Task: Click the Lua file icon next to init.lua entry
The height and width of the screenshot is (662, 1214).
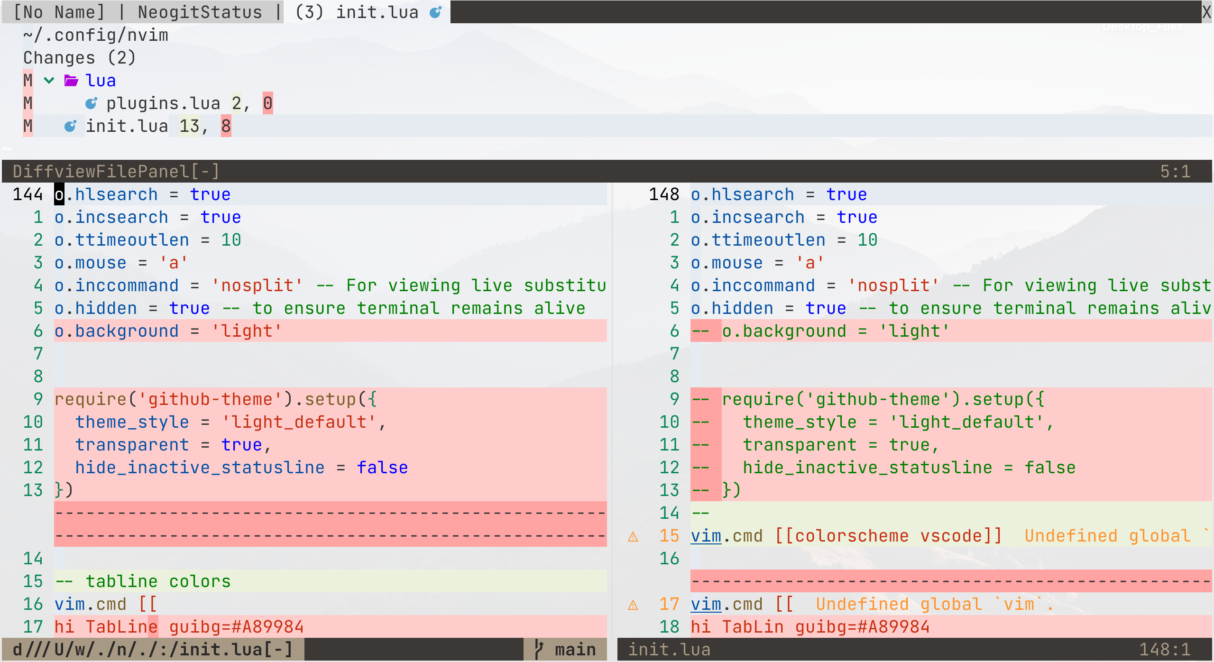Action: [x=70, y=126]
